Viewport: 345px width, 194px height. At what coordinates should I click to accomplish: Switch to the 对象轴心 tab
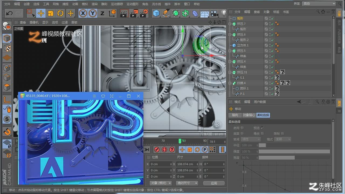point(249,115)
